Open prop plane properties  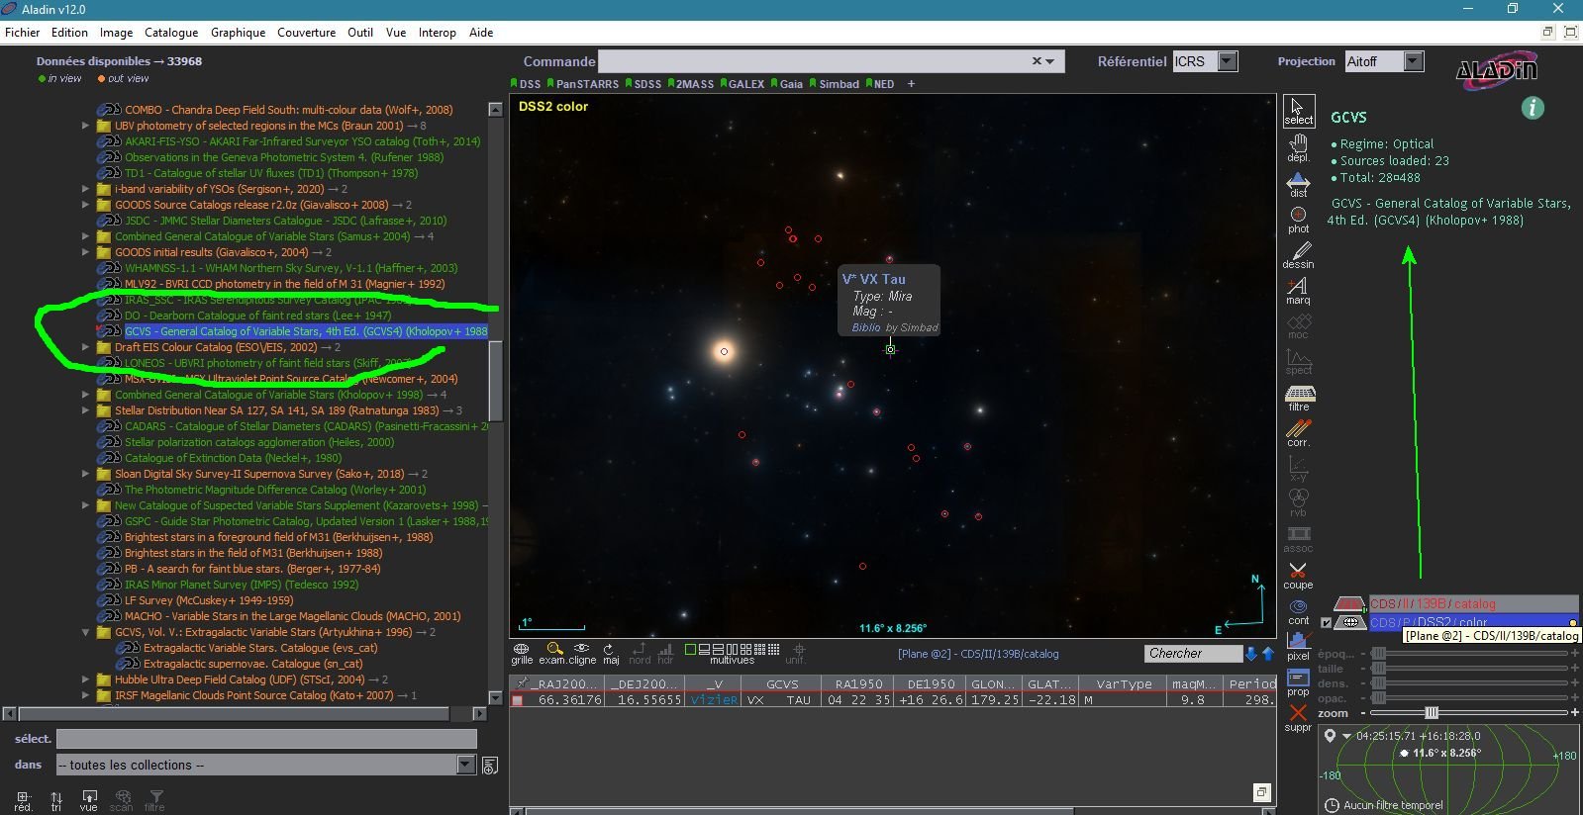tap(1298, 683)
